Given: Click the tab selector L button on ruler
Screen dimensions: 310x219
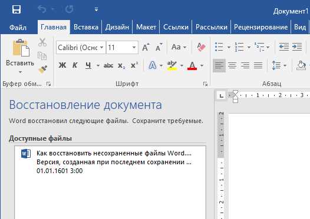Looking at the screenshot, I should (221, 96).
